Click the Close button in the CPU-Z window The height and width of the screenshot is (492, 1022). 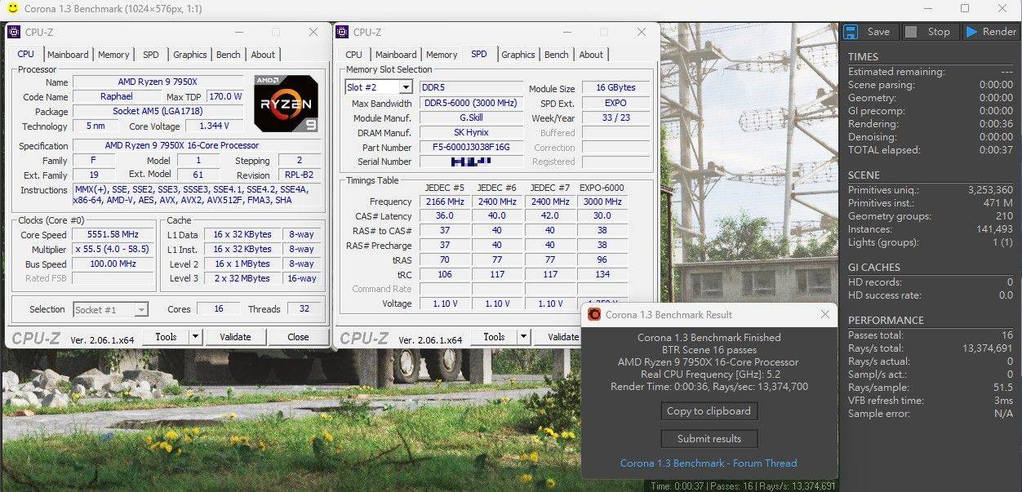pos(298,336)
